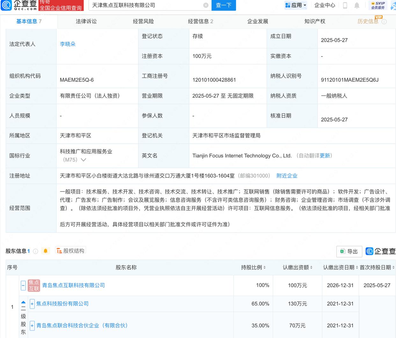Open legal representative 李晓朵 link
The height and width of the screenshot is (338, 396).
[x=68, y=44]
